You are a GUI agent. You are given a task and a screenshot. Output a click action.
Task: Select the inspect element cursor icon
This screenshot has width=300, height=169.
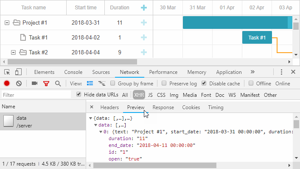pyautogui.click(x=7, y=72)
